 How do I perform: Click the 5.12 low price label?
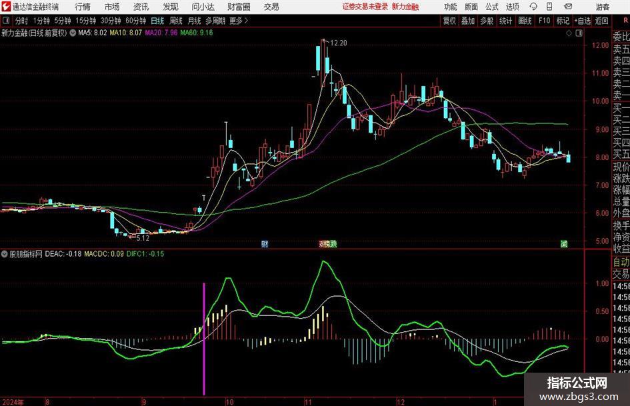tap(143, 238)
